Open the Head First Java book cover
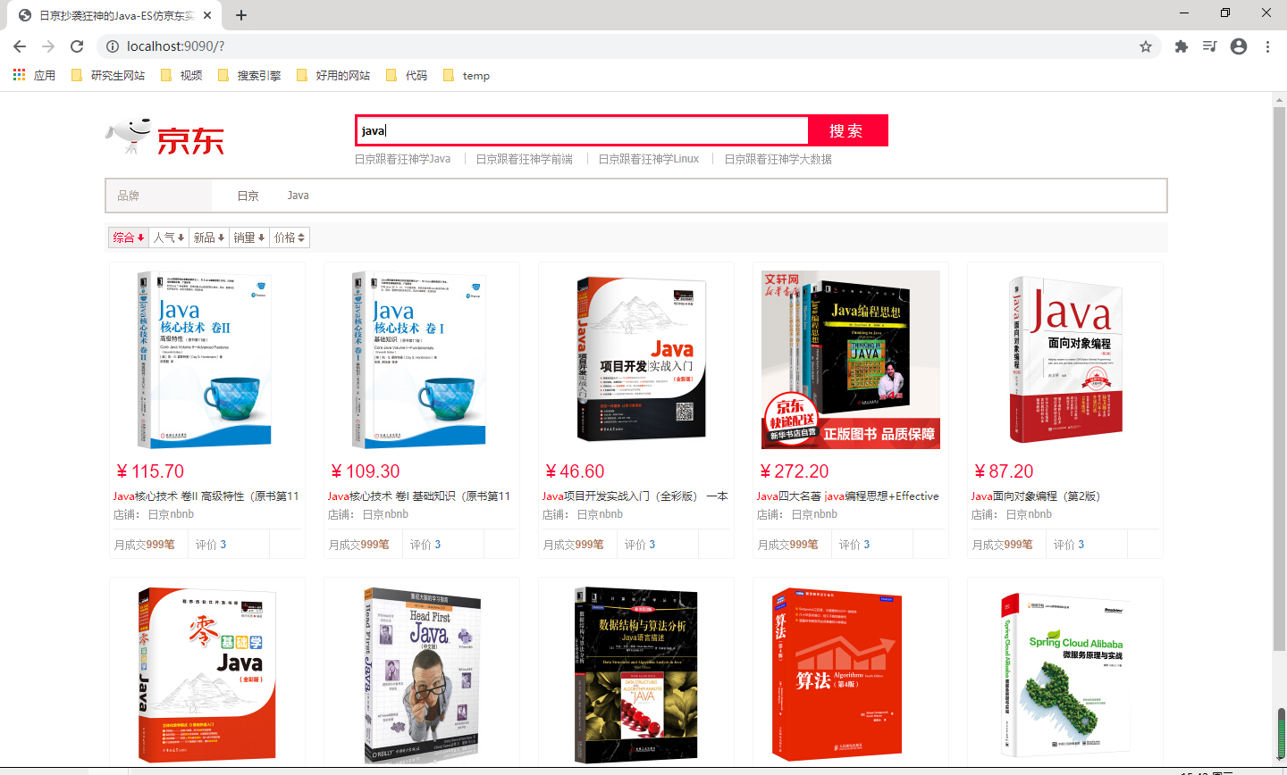 (x=421, y=675)
